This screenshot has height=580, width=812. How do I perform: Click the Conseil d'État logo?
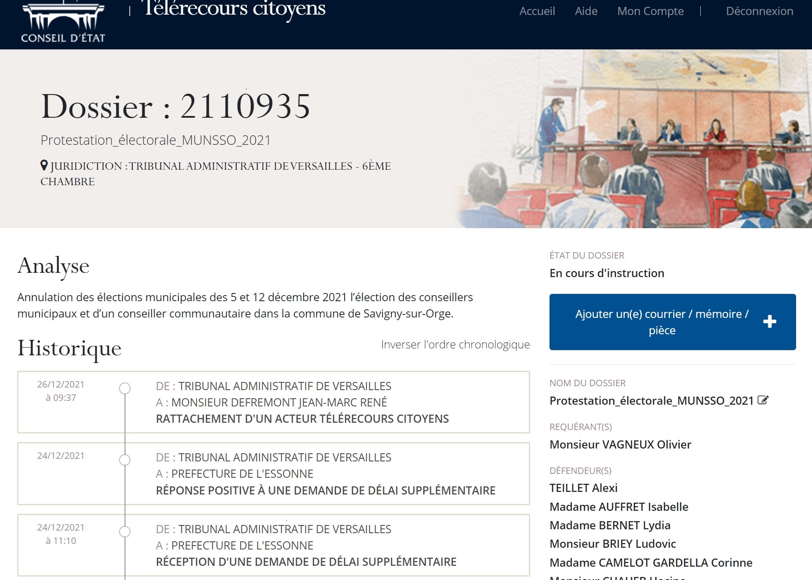pyautogui.click(x=63, y=22)
